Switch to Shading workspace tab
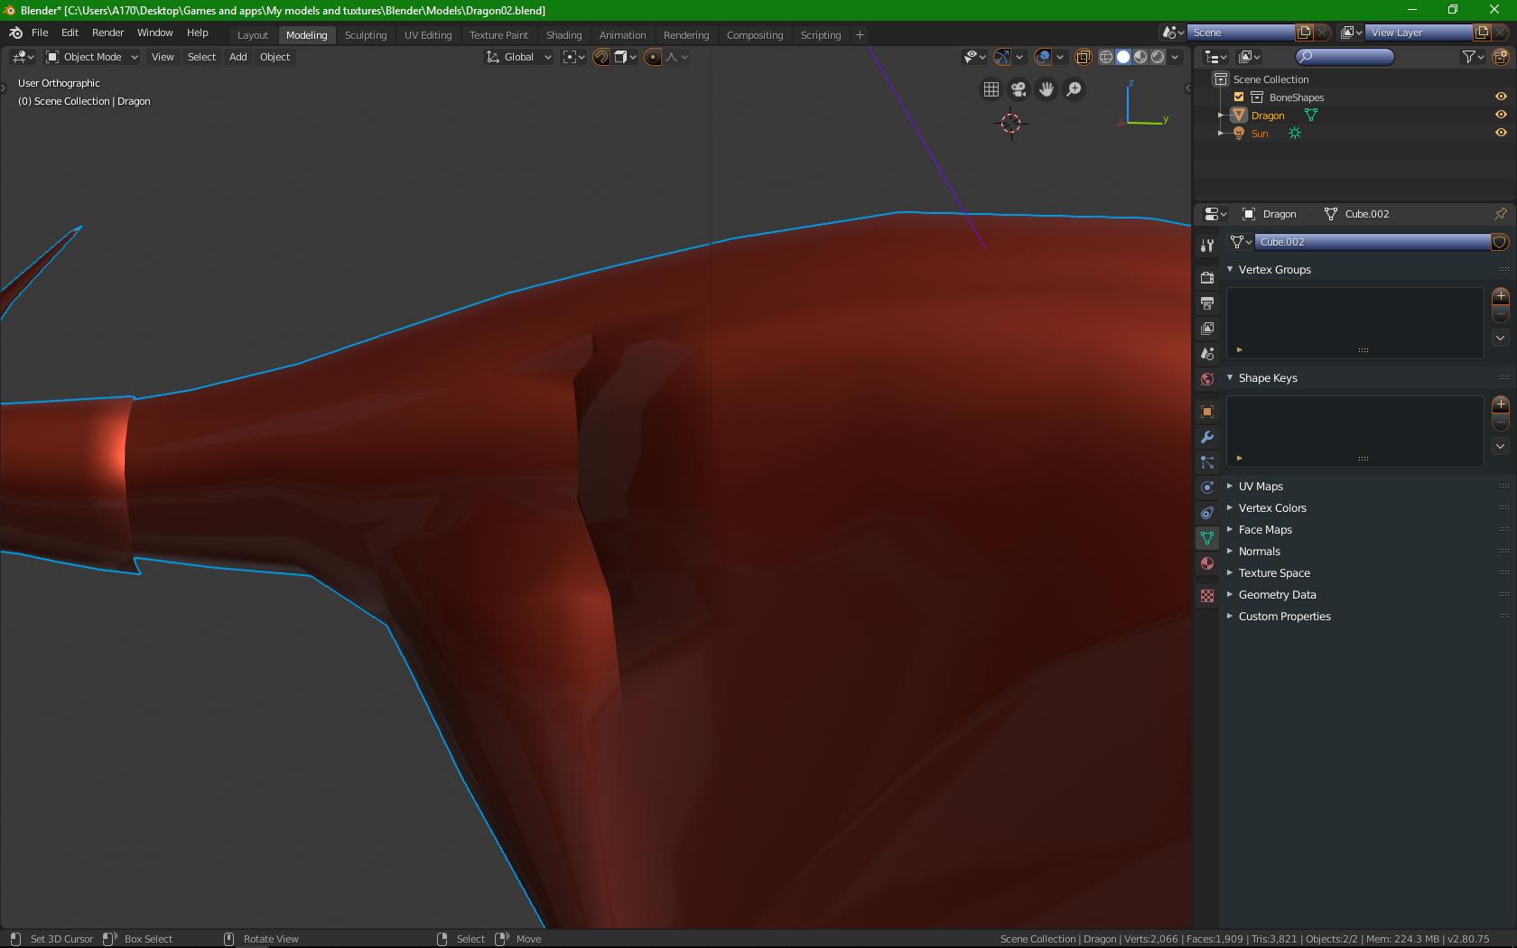The height and width of the screenshot is (948, 1517). click(563, 35)
